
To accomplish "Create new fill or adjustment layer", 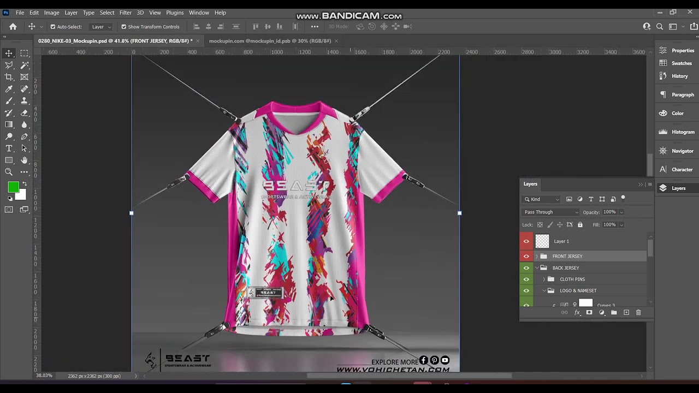I will pyautogui.click(x=602, y=312).
